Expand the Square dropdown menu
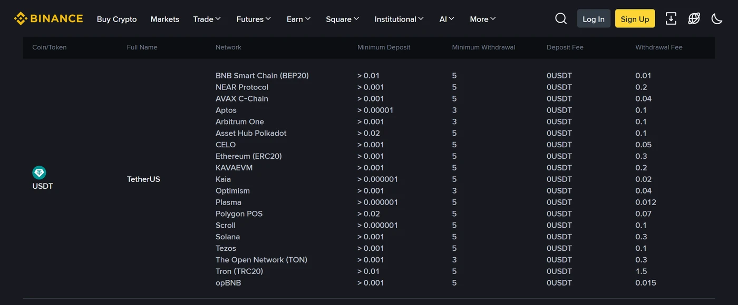 (x=343, y=19)
